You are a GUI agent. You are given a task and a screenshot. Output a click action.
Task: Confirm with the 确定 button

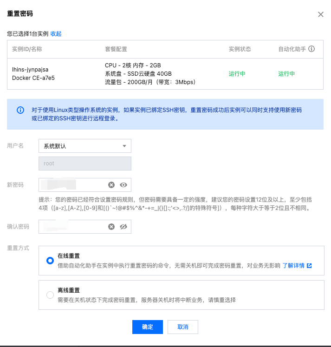click(x=147, y=327)
